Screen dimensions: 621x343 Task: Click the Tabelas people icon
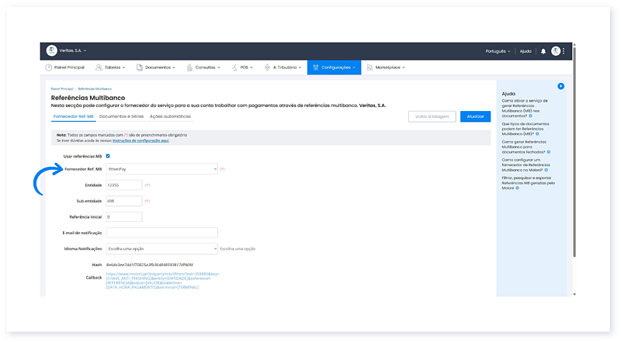point(99,68)
